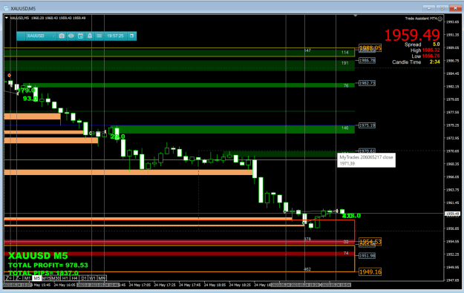
Task: Minimize the teal Trade Assistant panel
Action: (x=132, y=36)
